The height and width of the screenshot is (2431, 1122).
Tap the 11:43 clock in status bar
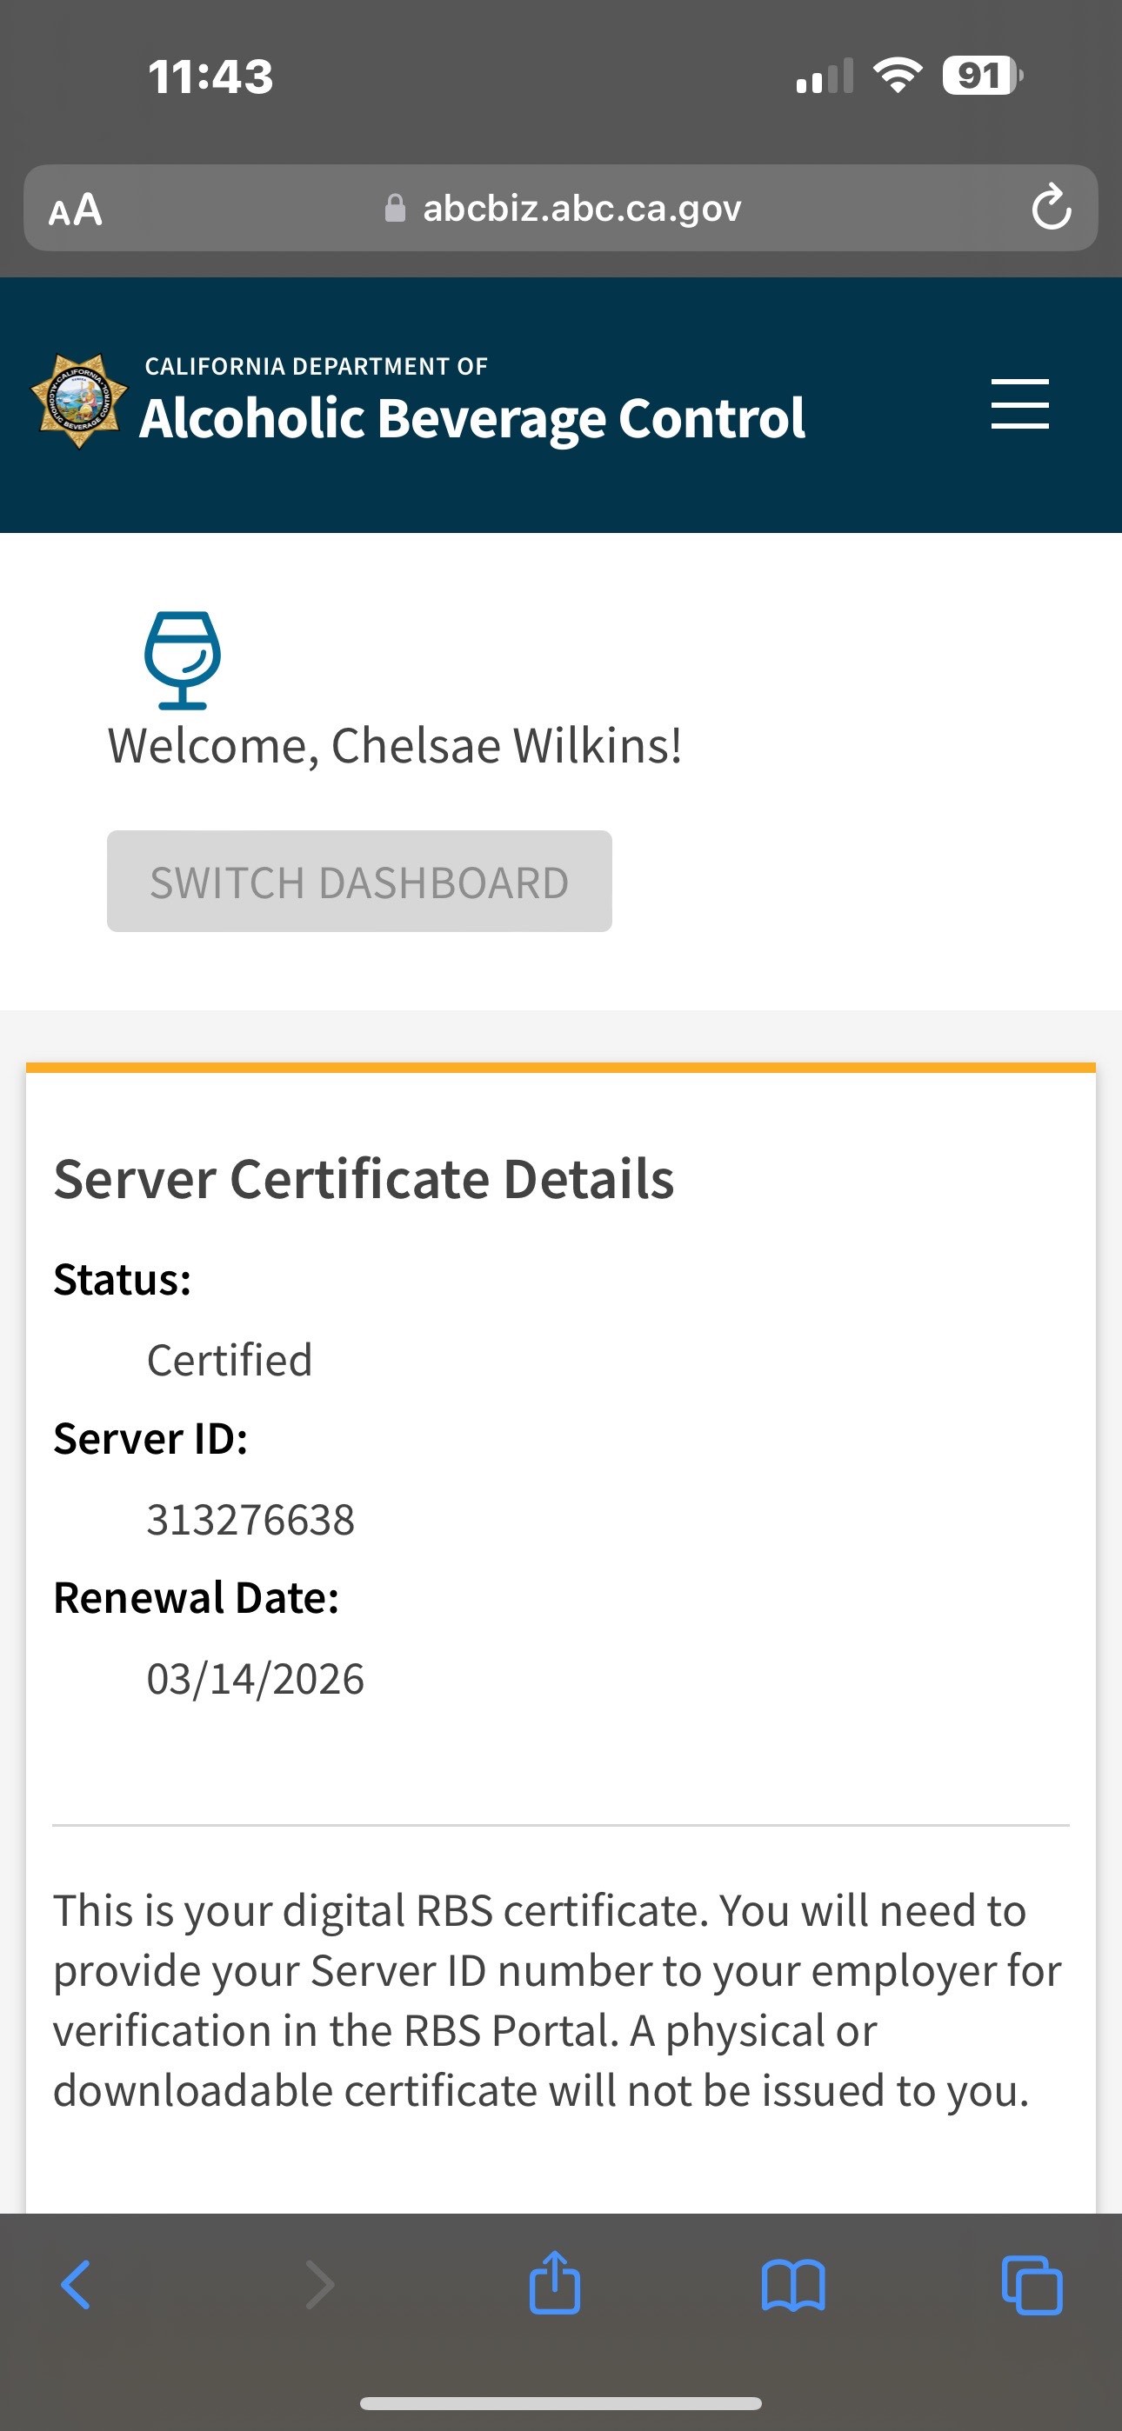point(210,77)
